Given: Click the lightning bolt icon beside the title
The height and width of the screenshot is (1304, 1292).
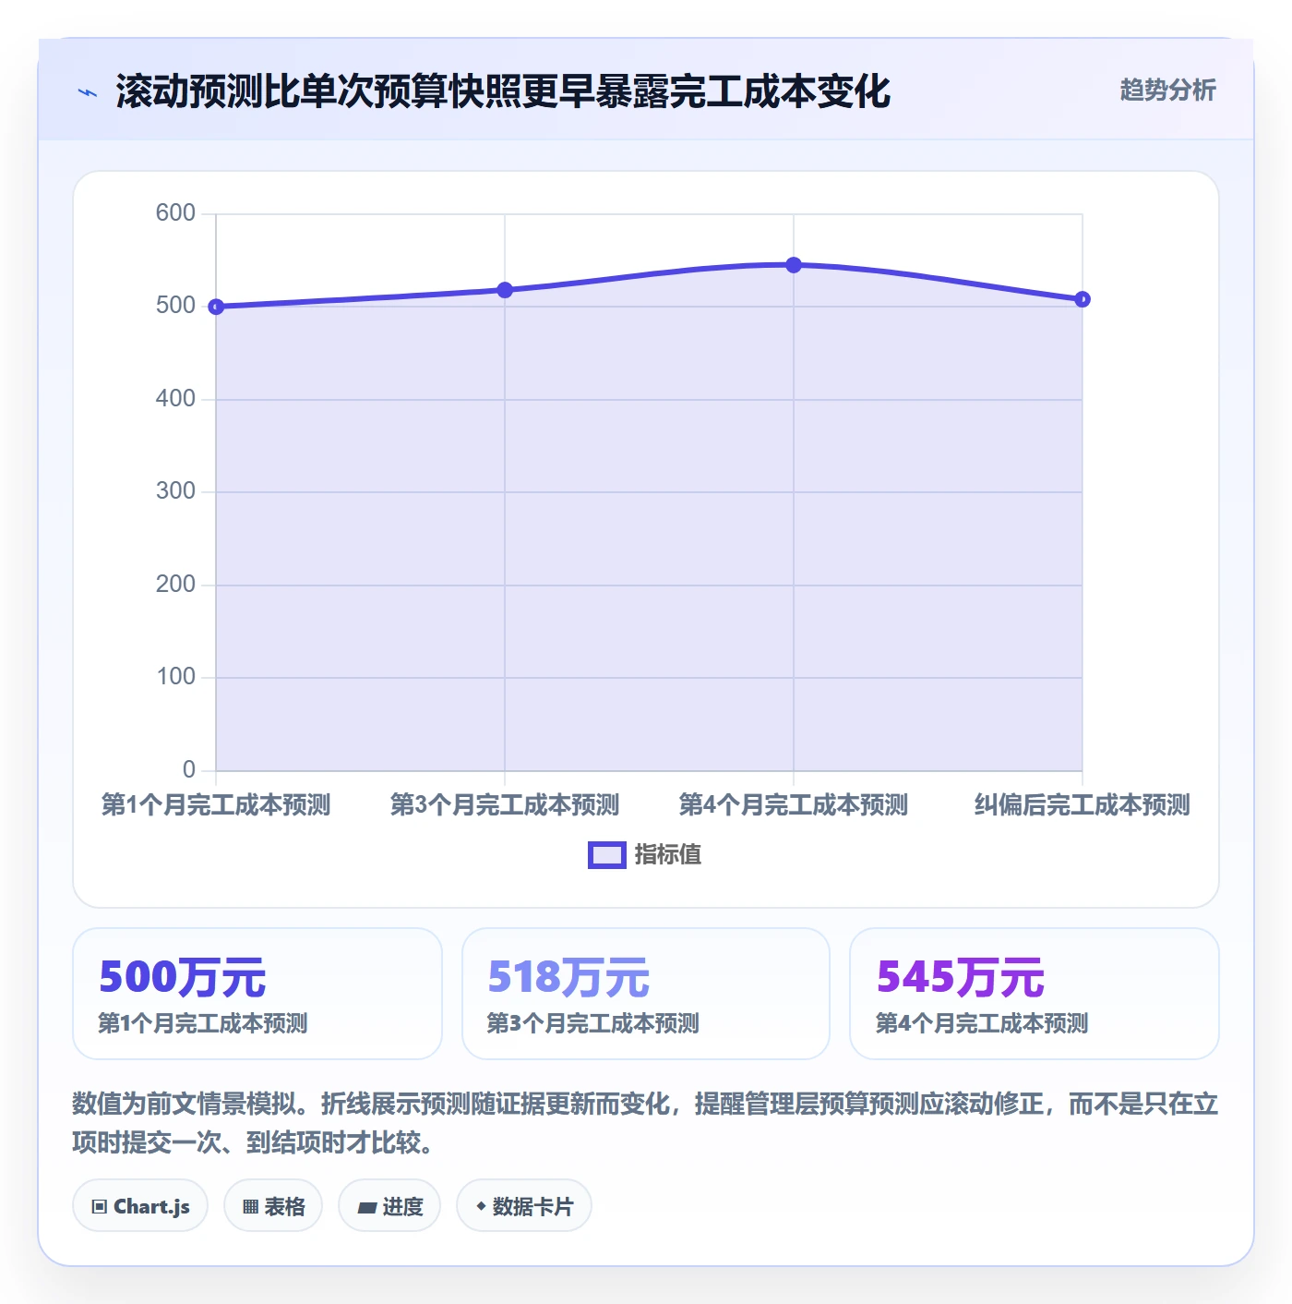Looking at the screenshot, I should pos(88,92).
